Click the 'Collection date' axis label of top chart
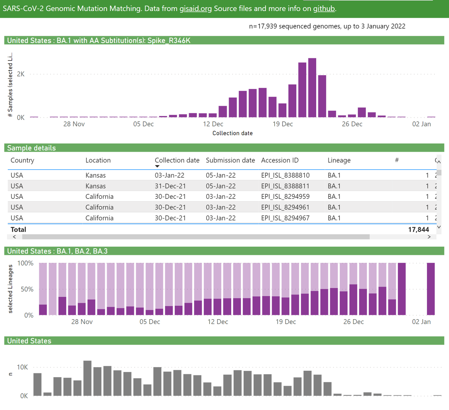This screenshot has width=449, height=410. click(232, 133)
